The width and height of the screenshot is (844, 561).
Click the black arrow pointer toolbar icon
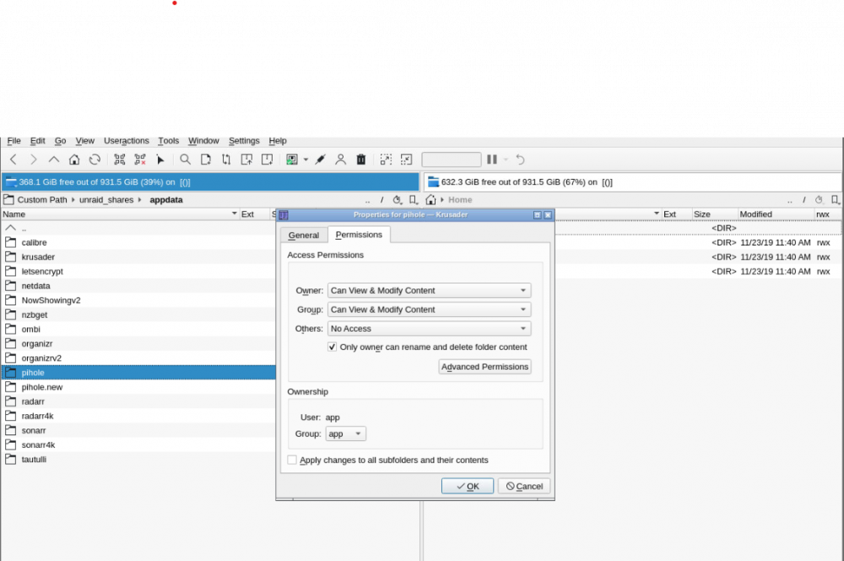click(160, 159)
